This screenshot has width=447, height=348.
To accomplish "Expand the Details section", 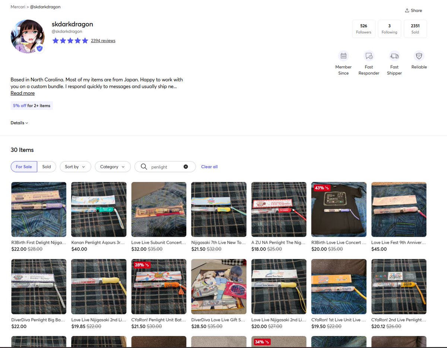I will click(19, 123).
